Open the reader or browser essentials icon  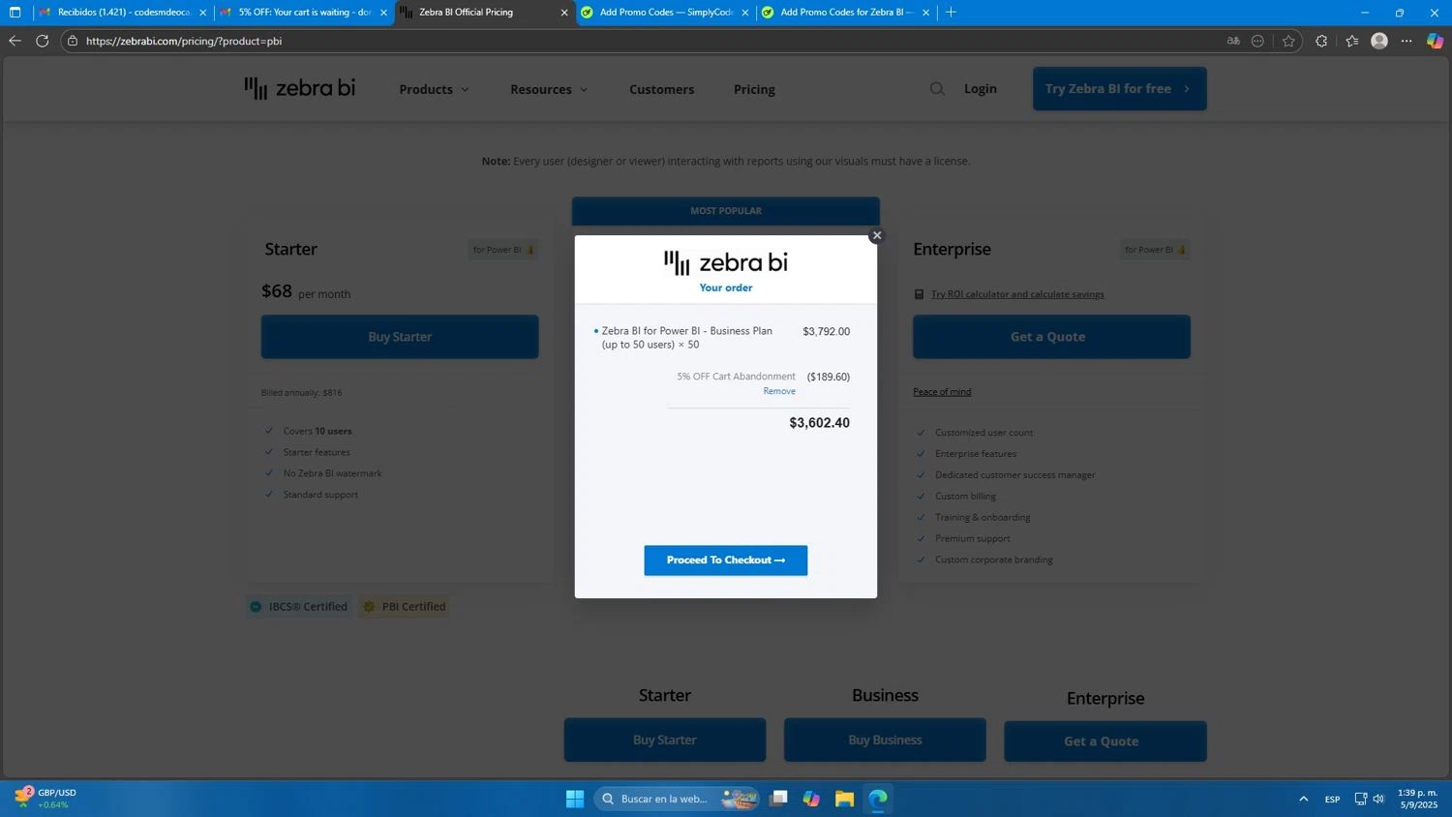(1257, 41)
